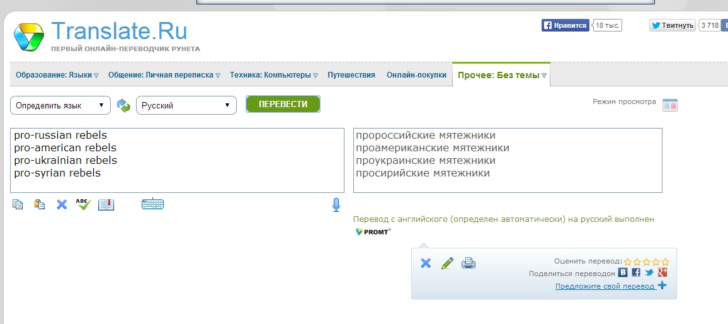Paste text icon under input box
The image size is (728, 324).
tap(40, 204)
